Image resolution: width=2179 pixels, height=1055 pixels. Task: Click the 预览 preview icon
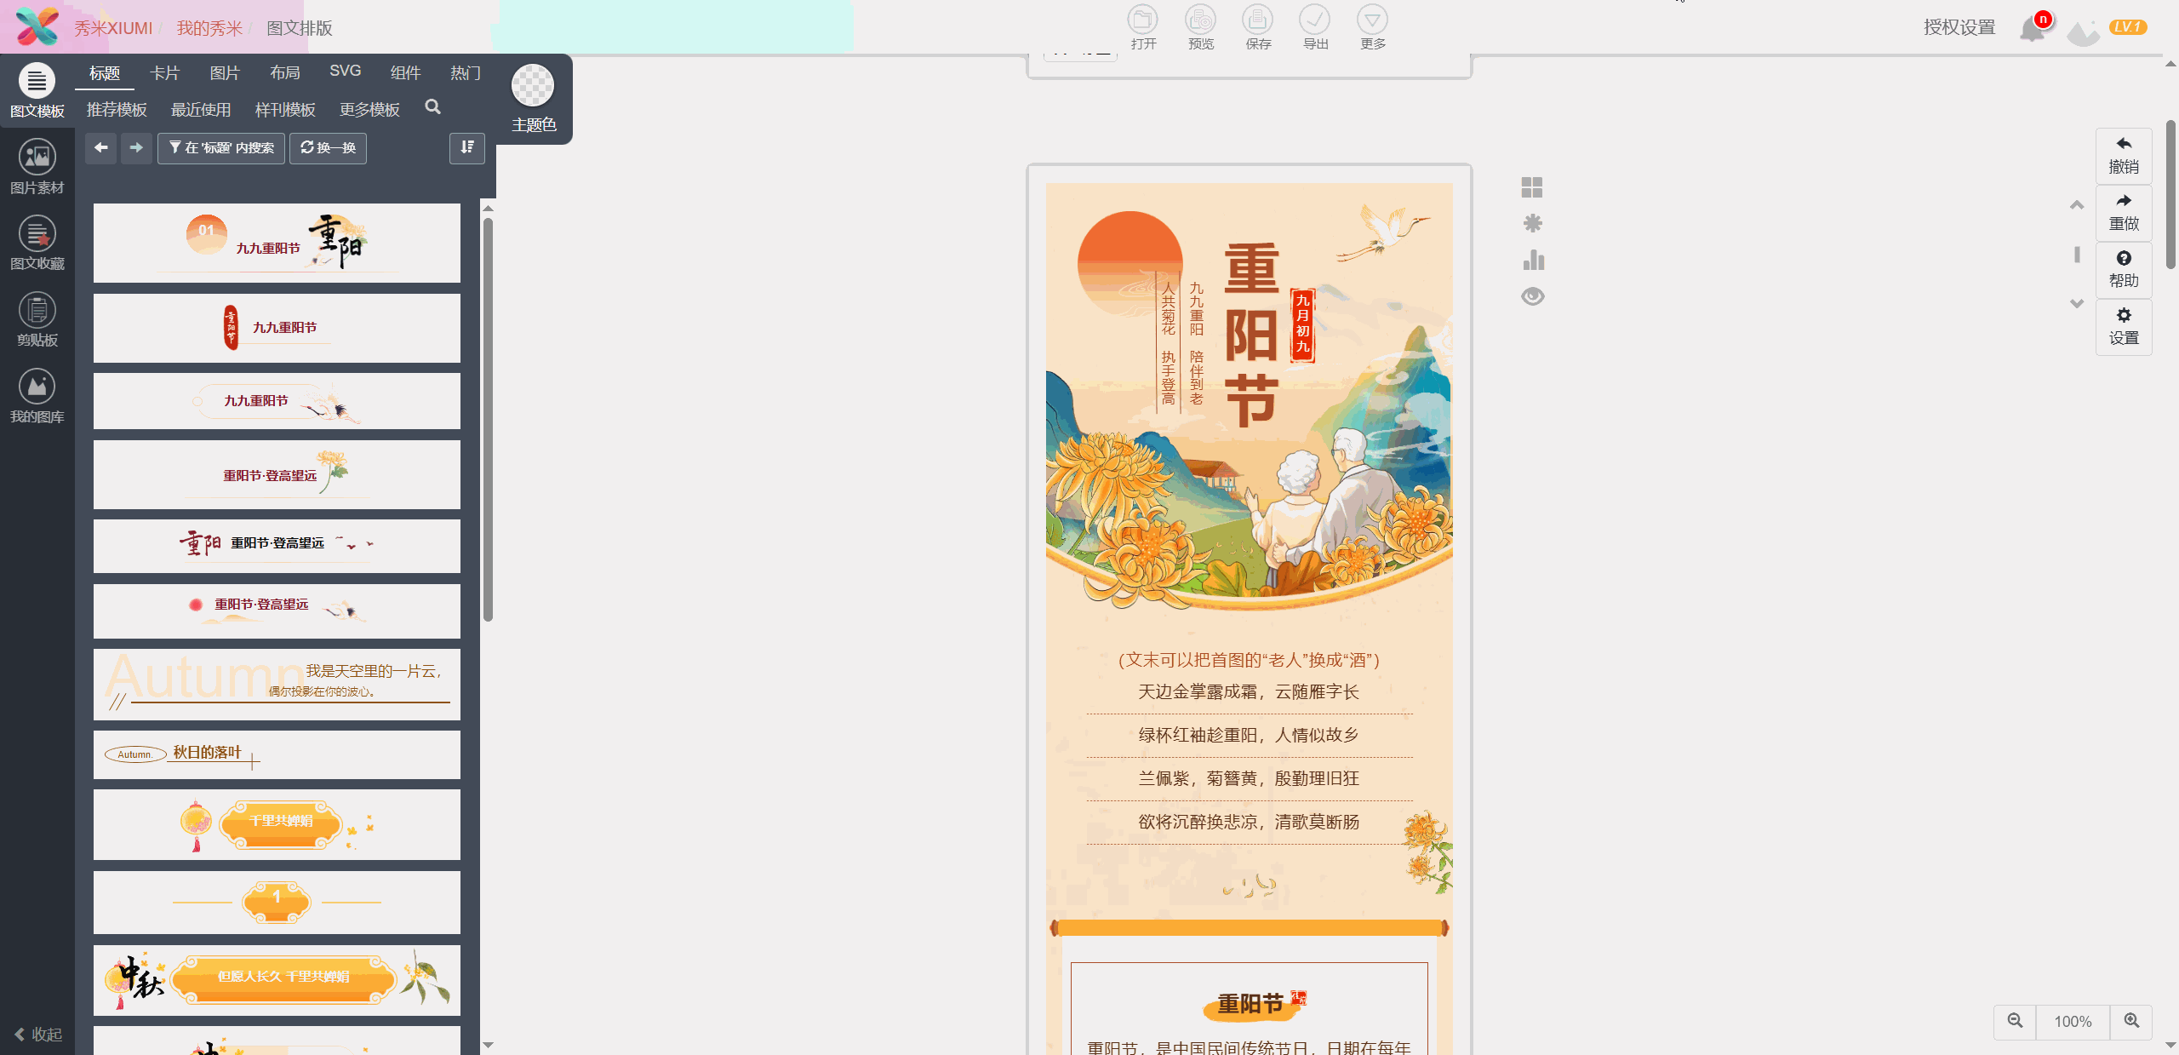tap(1201, 27)
